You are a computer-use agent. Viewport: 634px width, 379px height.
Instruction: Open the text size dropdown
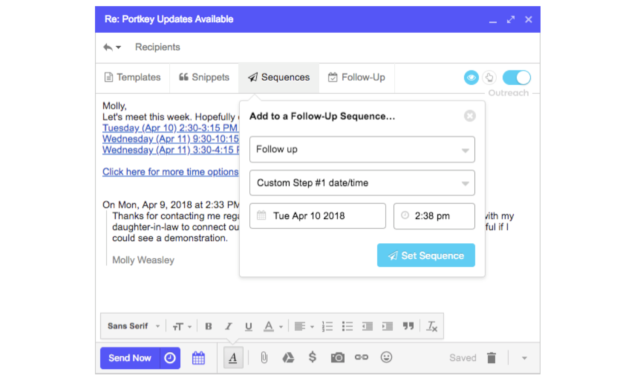click(x=182, y=327)
